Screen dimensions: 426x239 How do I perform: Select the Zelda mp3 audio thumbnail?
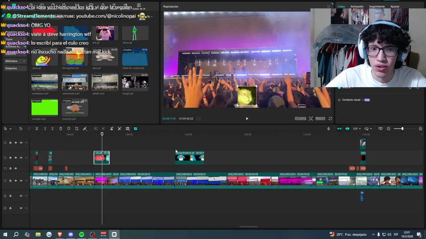coord(135,57)
